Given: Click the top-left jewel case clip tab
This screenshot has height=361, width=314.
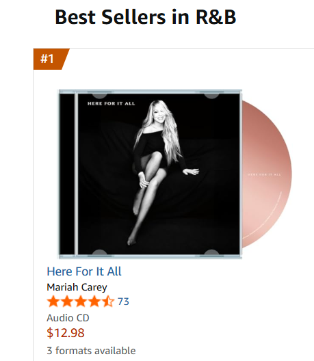Looking at the screenshot, I should coord(99,95).
